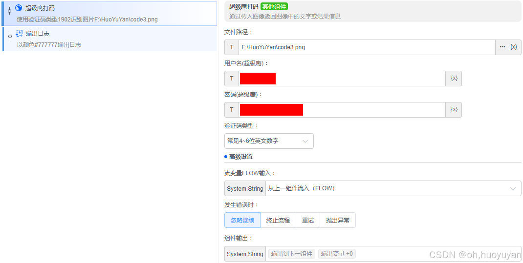Click the 用户名(超级鹰) input field
This screenshot has height=263, width=523.
[342, 79]
